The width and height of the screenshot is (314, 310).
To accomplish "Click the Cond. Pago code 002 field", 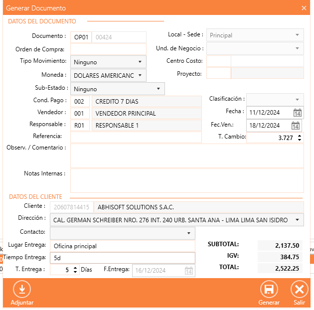I will (x=80, y=101).
